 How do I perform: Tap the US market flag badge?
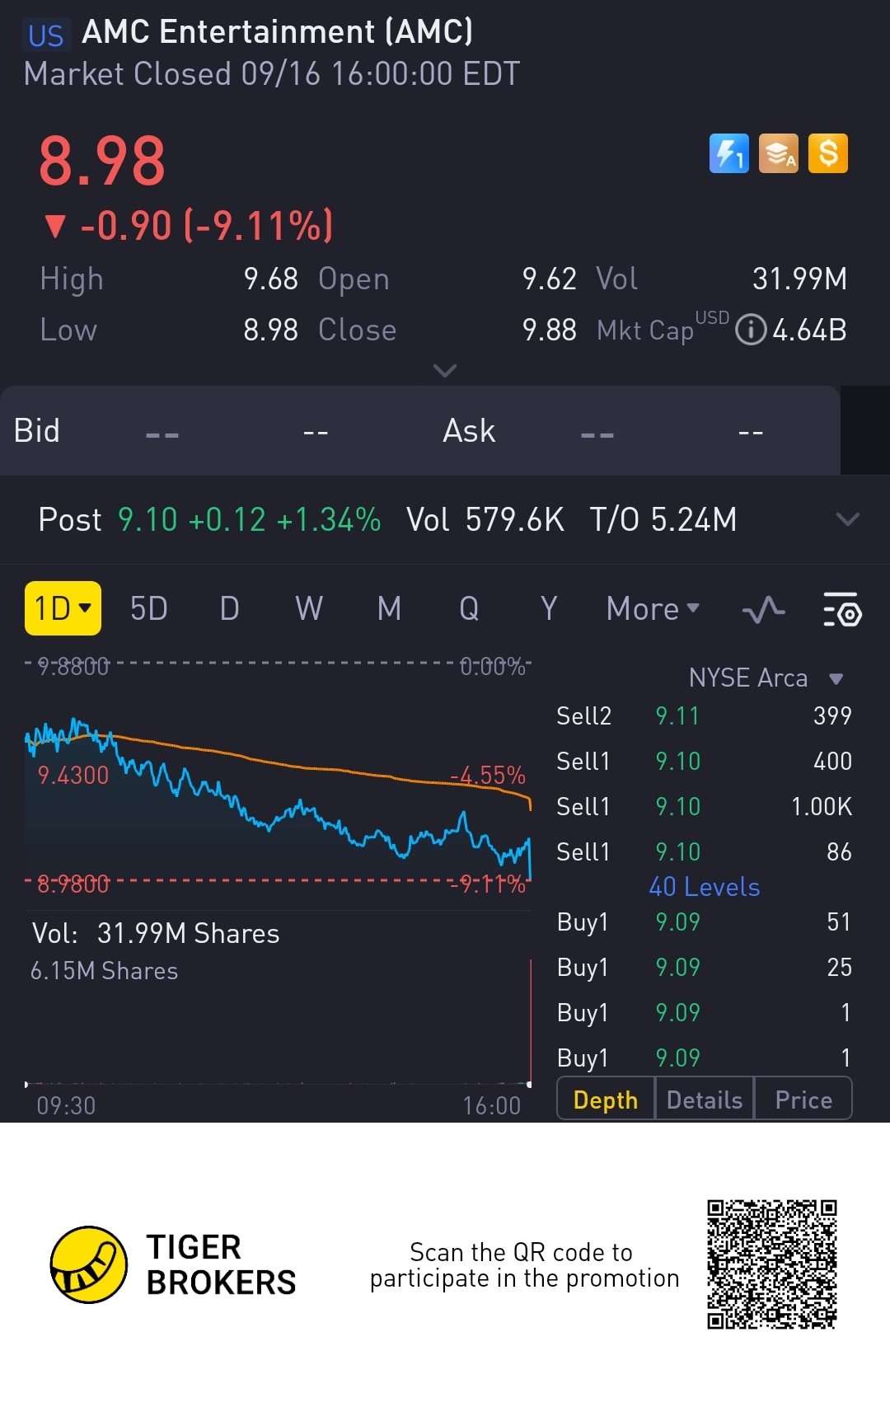click(x=45, y=35)
